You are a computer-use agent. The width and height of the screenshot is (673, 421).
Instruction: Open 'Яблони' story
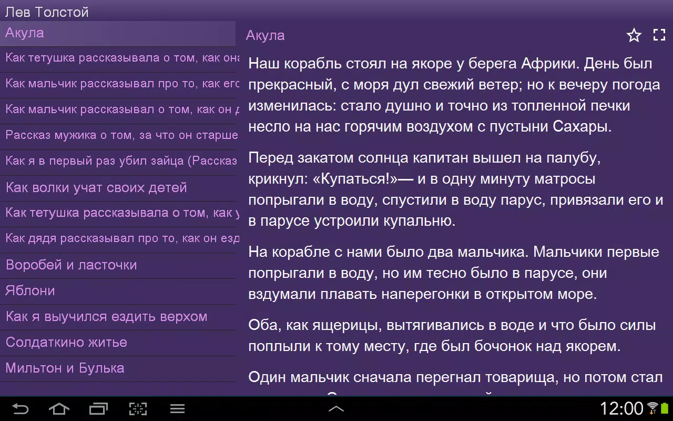(118, 291)
